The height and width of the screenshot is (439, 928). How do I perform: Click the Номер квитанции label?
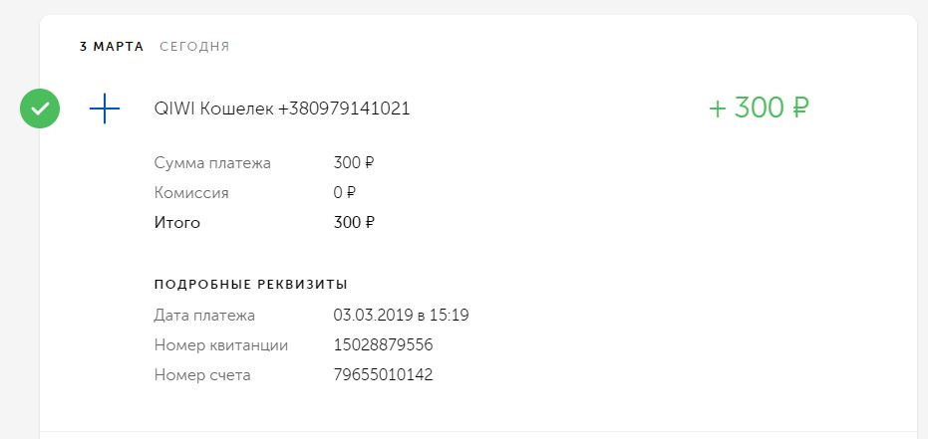point(221,345)
